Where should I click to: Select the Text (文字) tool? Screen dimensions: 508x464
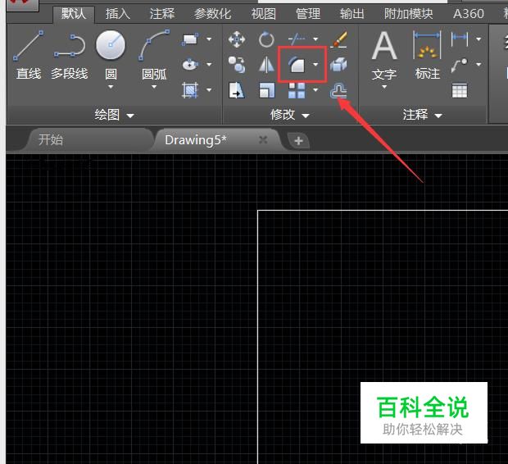point(384,55)
